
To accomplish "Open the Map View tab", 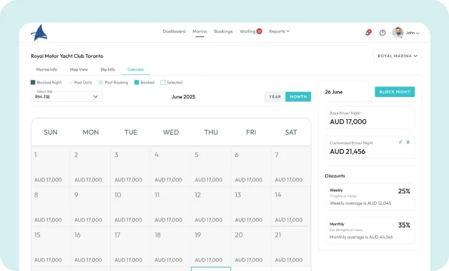I will click(x=79, y=69).
